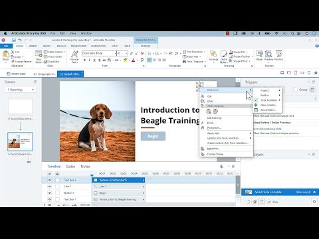The width and height of the screenshot is (319, 239).
Task: Tick the Group checkbox in the Triggers panel
Action: [x=295, y=90]
